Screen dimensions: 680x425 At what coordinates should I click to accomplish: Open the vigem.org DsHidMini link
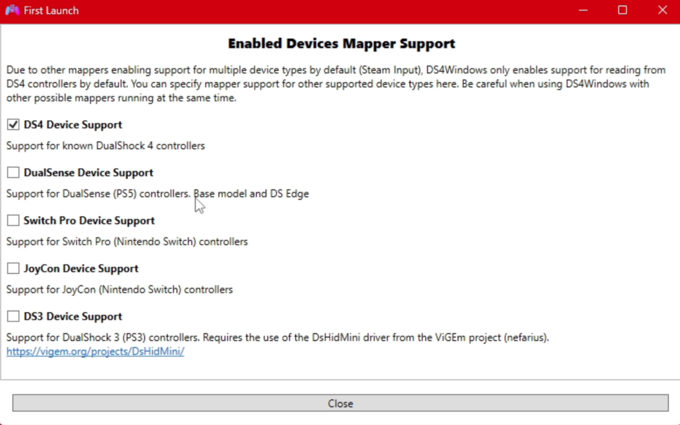click(x=96, y=351)
